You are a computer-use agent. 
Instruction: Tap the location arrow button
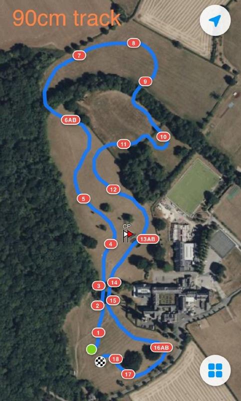tap(215, 21)
